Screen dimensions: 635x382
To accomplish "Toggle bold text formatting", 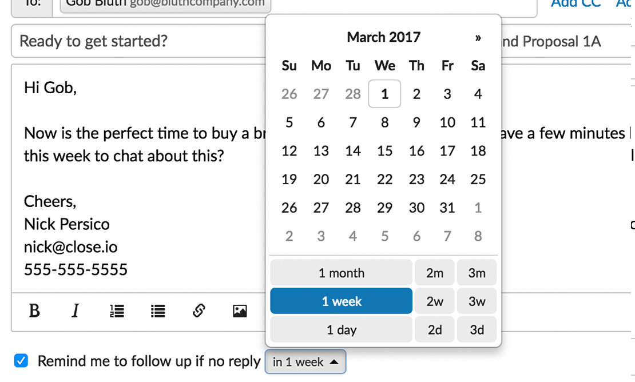I will tap(34, 311).
